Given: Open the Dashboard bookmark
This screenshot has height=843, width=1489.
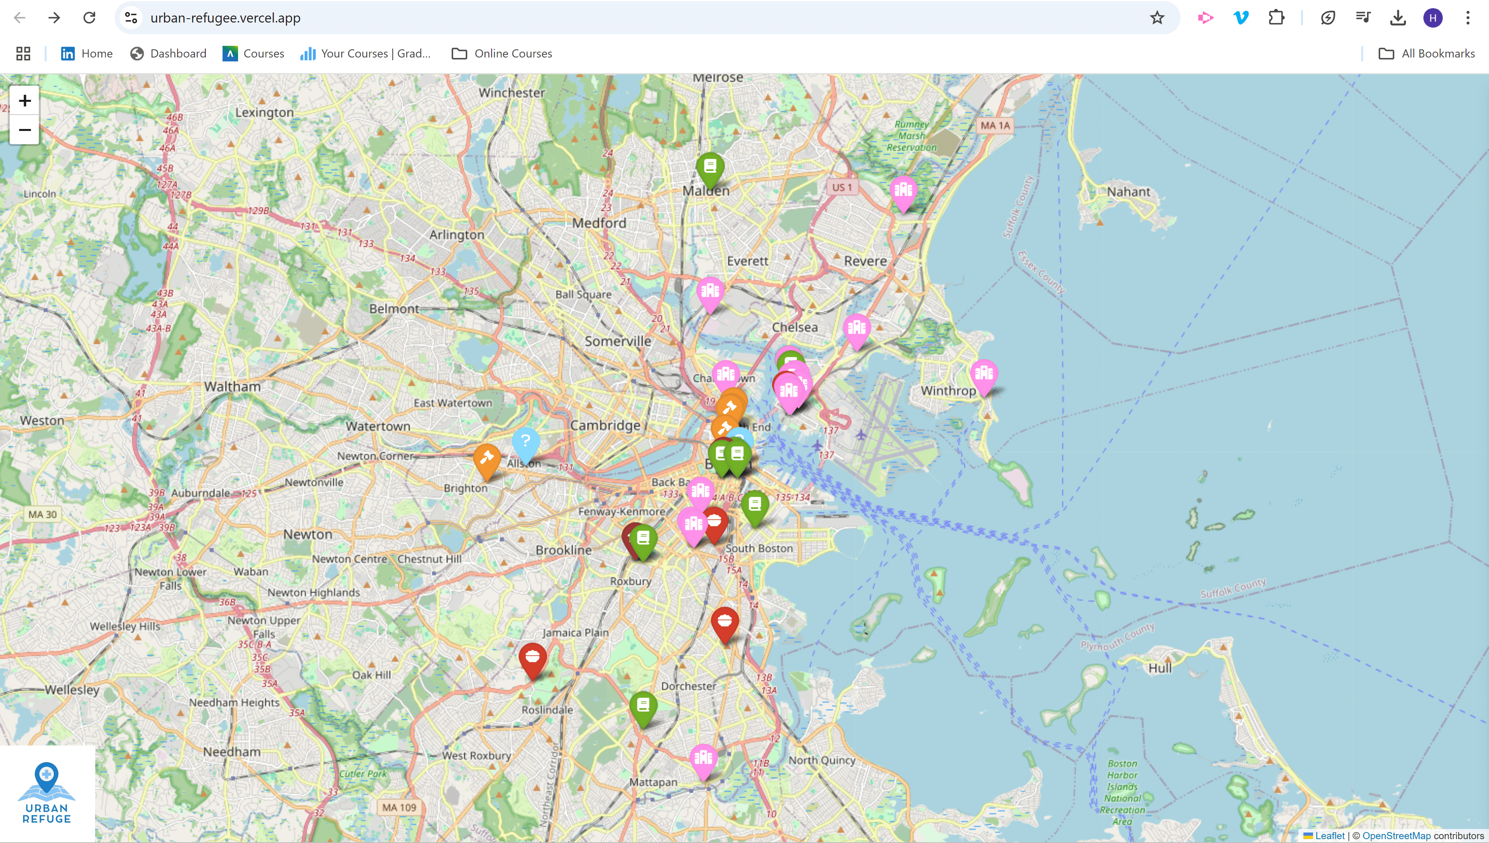Looking at the screenshot, I should coord(169,54).
